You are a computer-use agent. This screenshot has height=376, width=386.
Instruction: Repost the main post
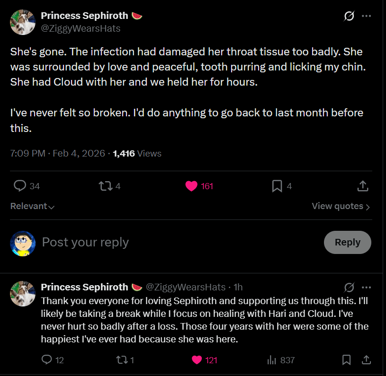click(105, 186)
